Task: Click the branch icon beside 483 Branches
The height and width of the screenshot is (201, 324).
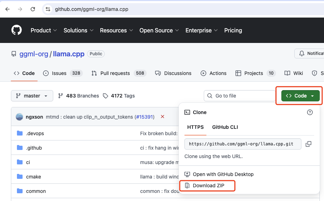Action: click(x=61, y=96)
